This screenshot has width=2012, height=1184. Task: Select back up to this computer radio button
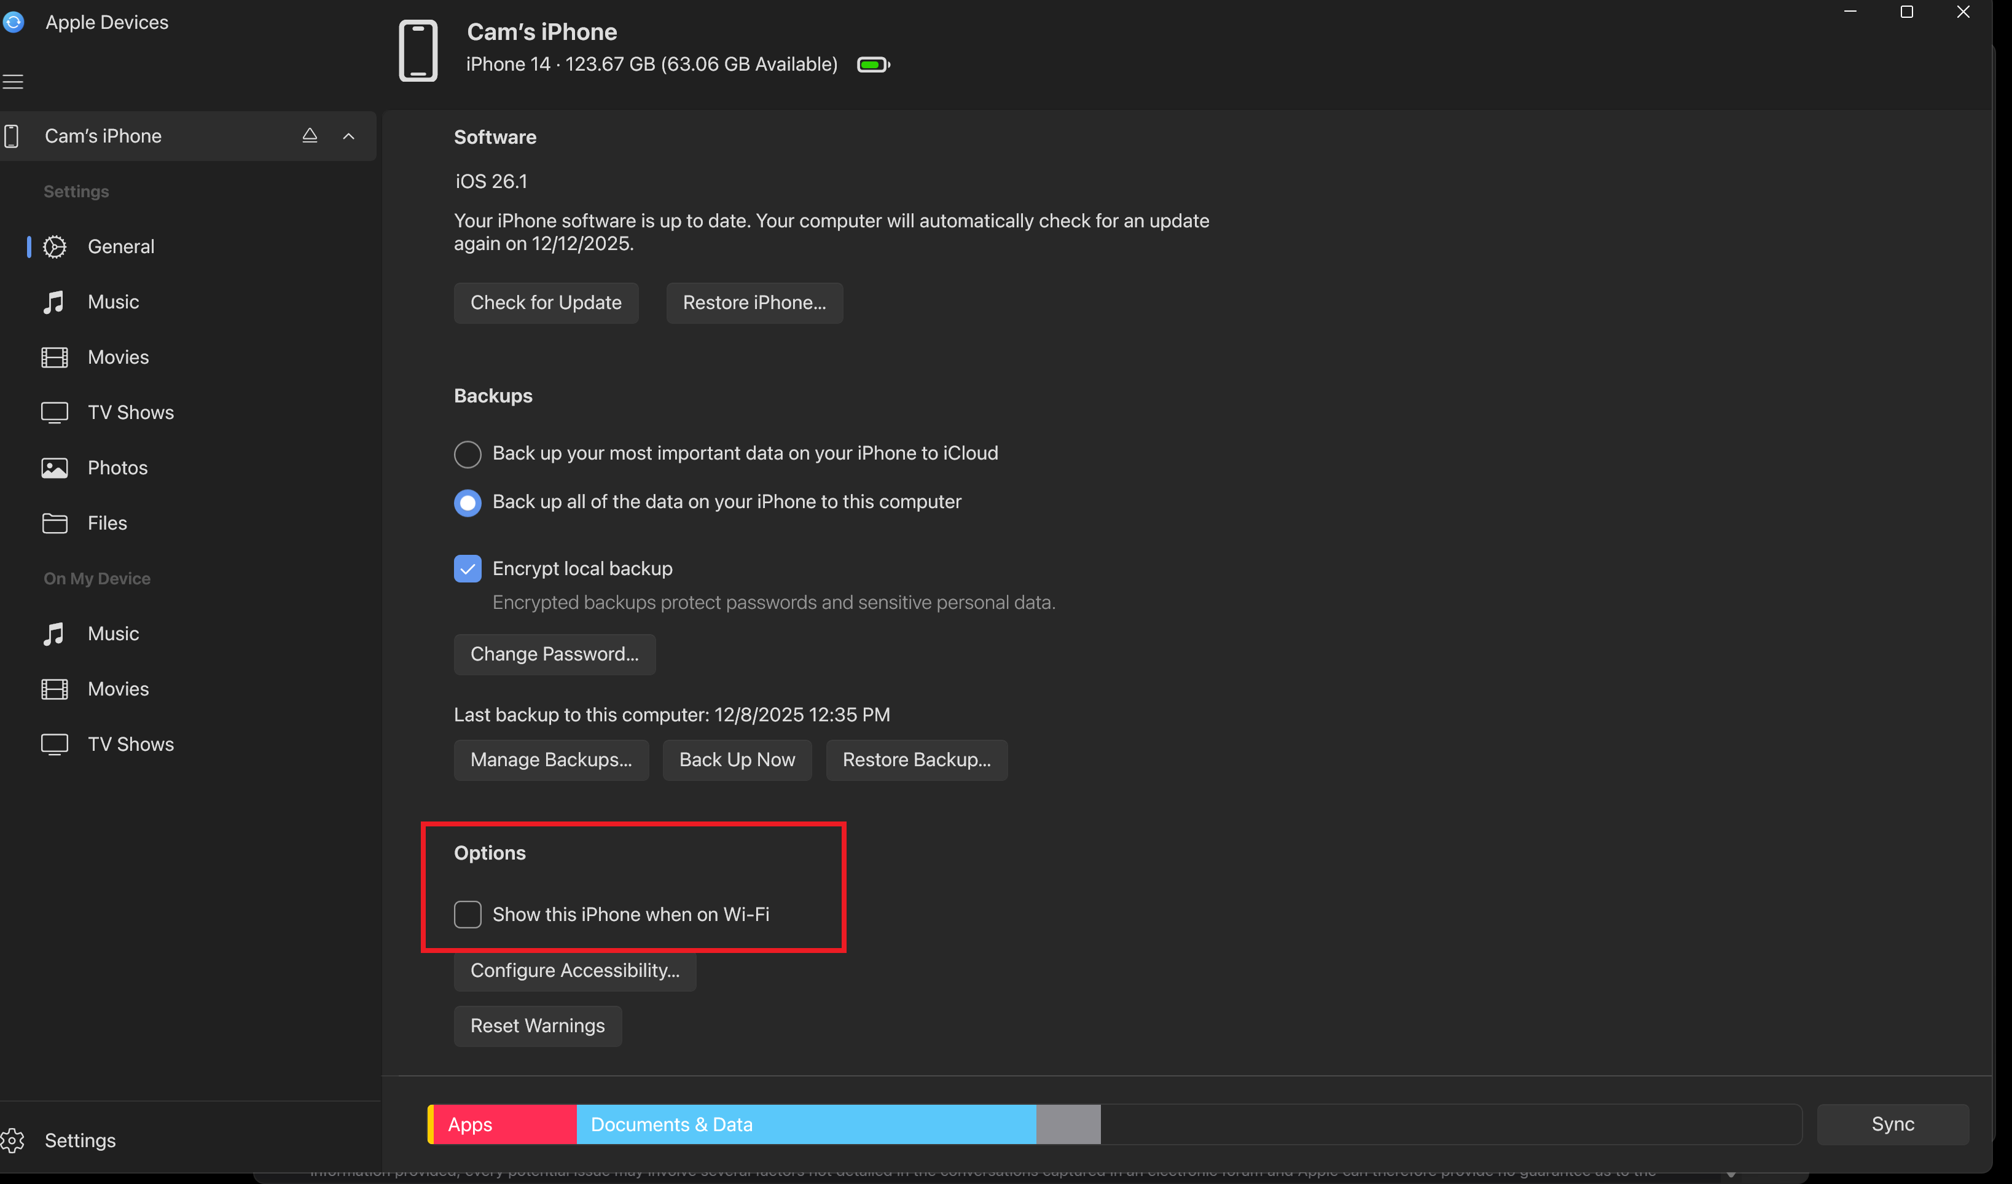click(468, 503)
